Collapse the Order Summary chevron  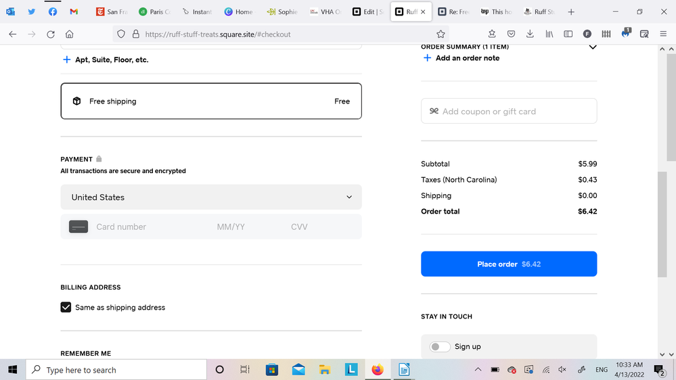[593, 47]
